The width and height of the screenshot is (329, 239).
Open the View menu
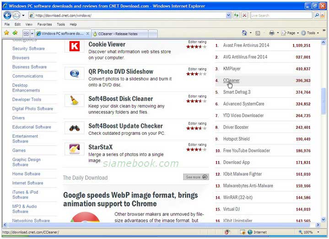[x=29, y=24]
